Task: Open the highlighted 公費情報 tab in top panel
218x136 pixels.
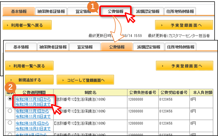Action: [x=116, y=11]
